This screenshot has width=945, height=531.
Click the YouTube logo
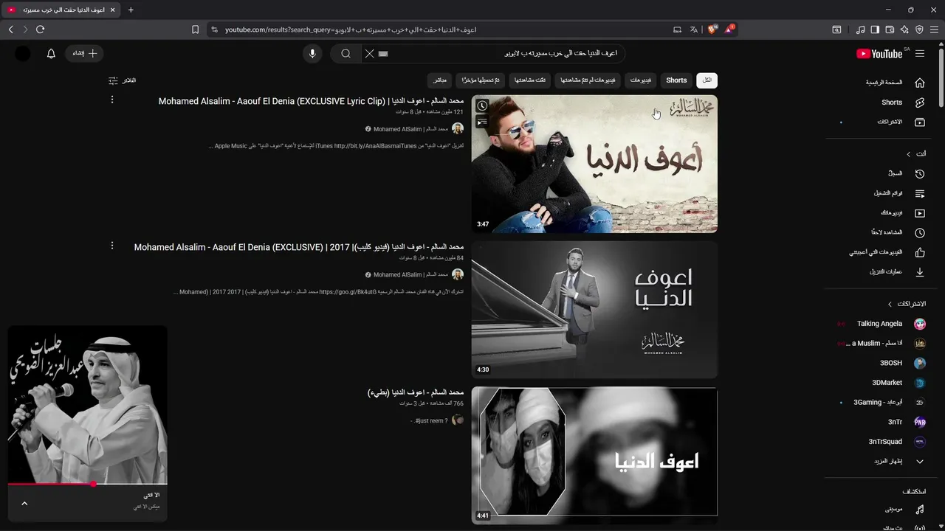click(x=879, y=54)
